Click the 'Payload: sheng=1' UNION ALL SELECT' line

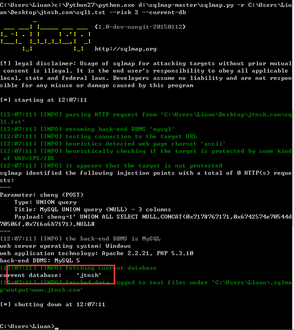(x=153, y=217)
